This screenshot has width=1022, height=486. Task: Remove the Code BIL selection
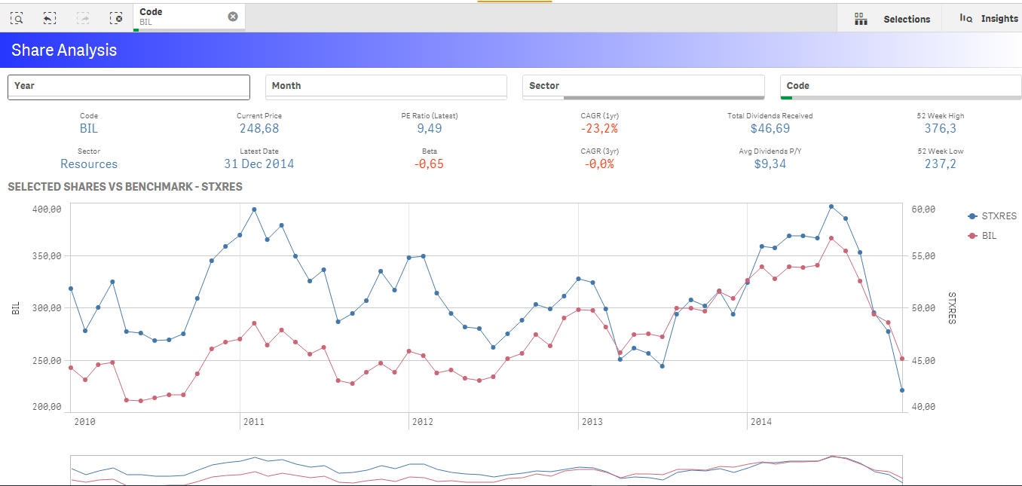click(x=233, y=17)
